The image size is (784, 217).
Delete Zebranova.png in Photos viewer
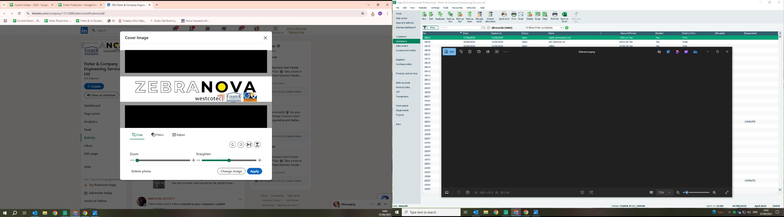[470, 52]
